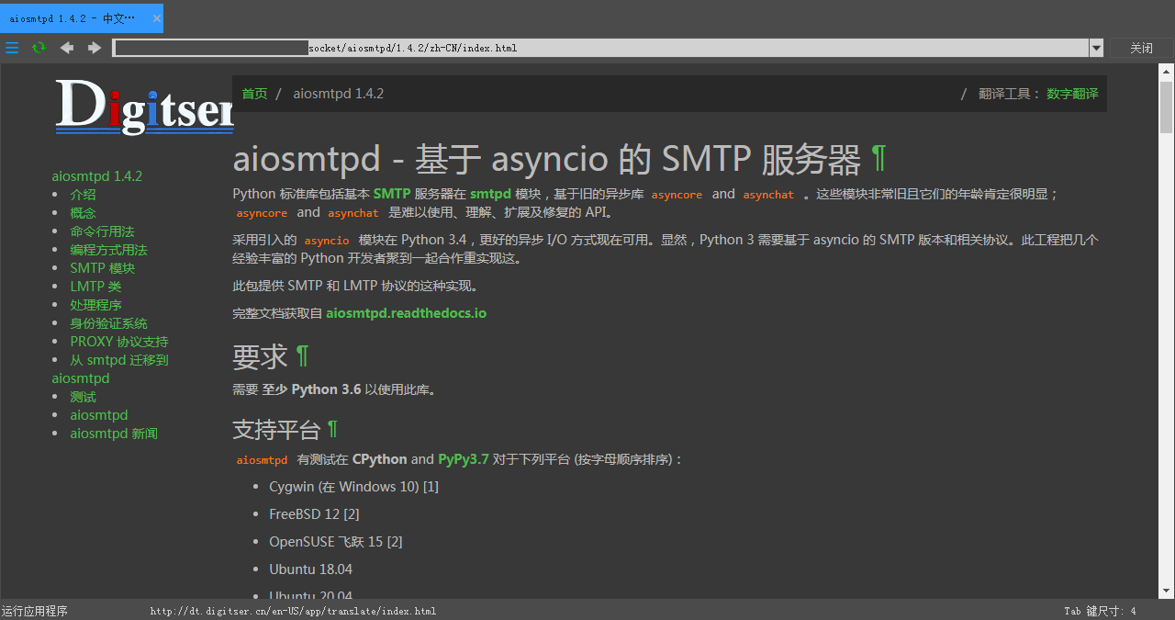Open the address bar dropdown list

[x=1096, y=48]
